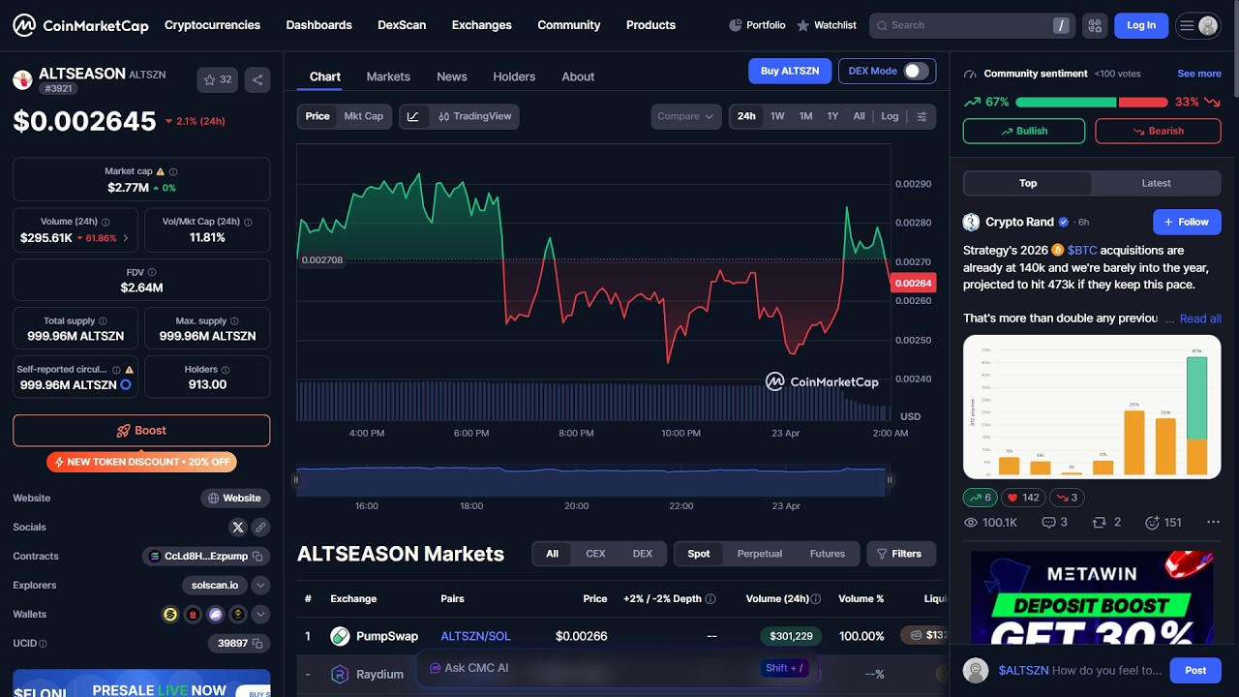This screenshot has height=697, width=1239.
Task: Switch to the News tab
Action: (452, 76)
